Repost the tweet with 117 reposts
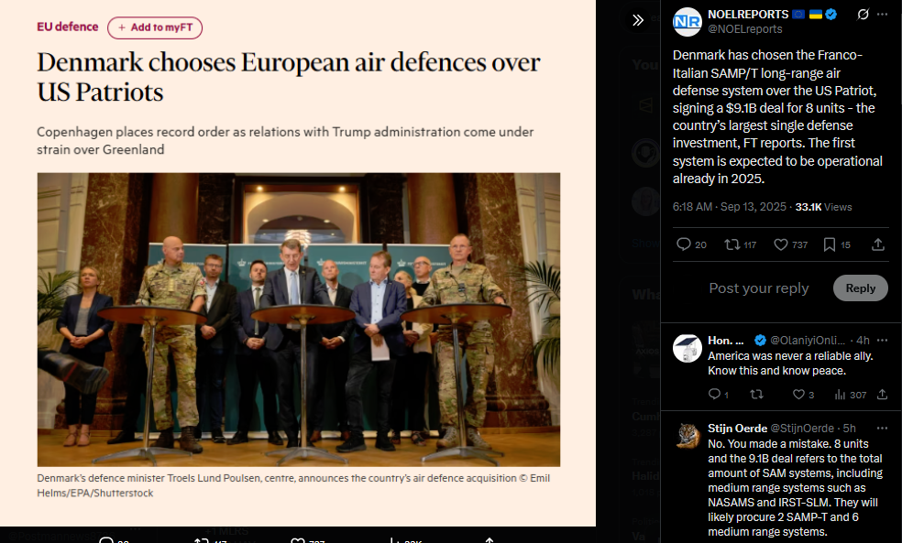This screenshot has width=902, height=543. (740, 244)
